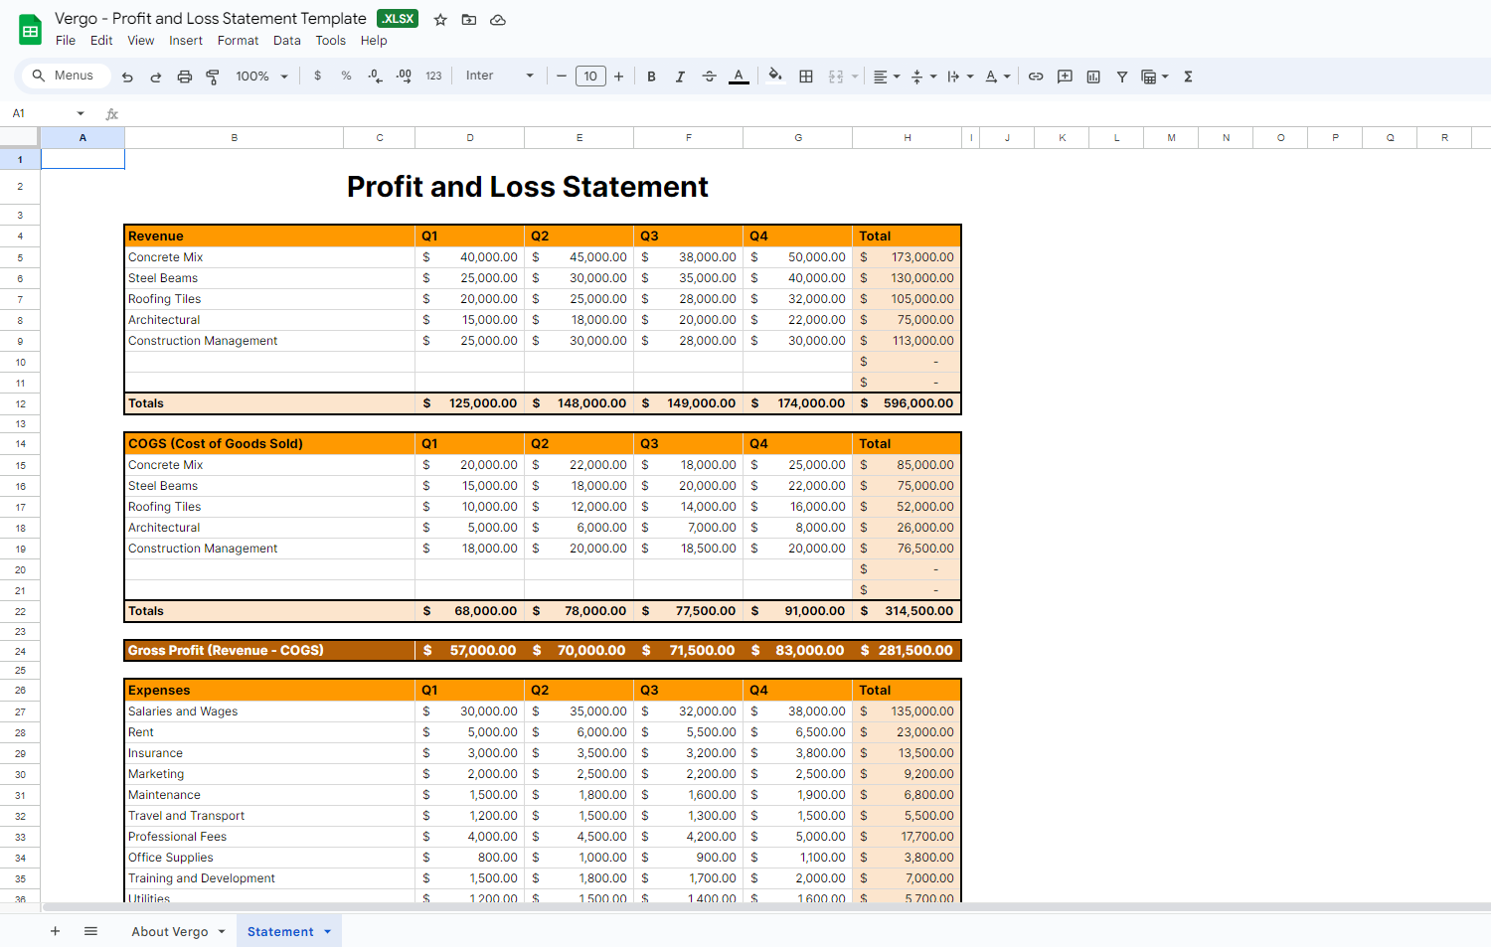Move the file with the folder icon
The height and width of the screenshot is (947, 1491).
coord(469,20)
